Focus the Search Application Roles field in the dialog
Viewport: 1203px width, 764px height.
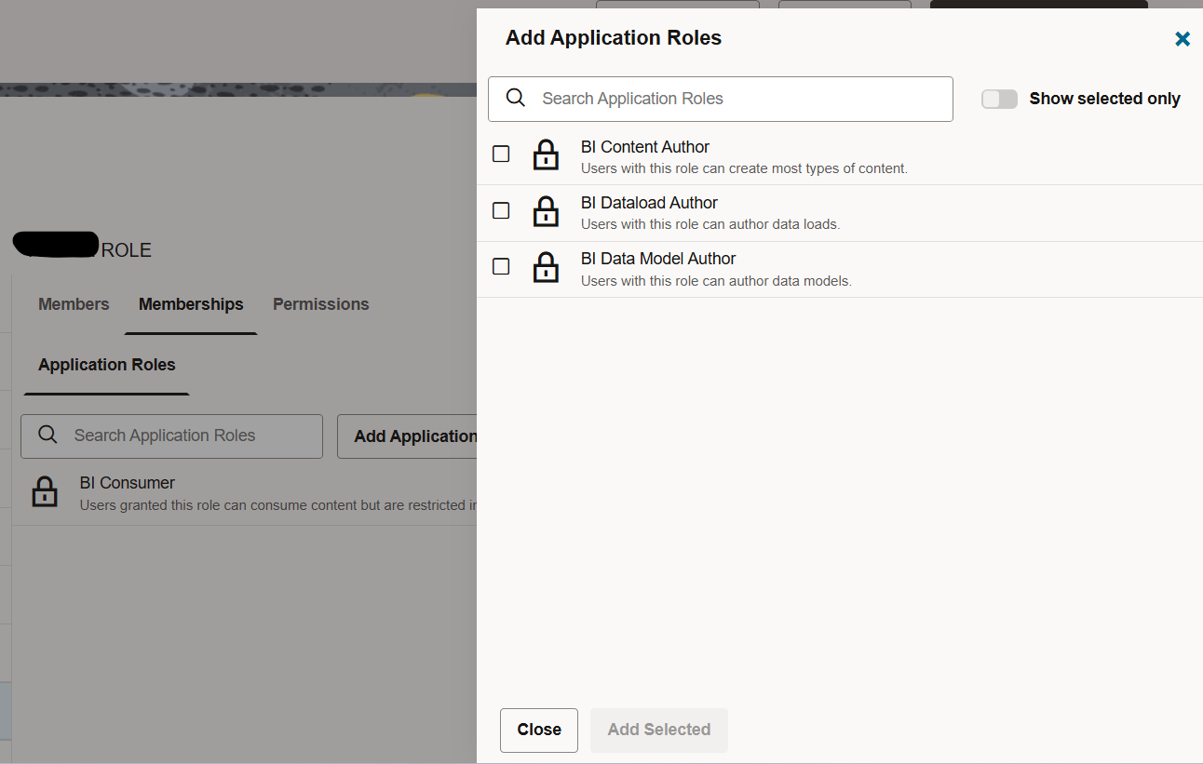click(x=721, y=99)
